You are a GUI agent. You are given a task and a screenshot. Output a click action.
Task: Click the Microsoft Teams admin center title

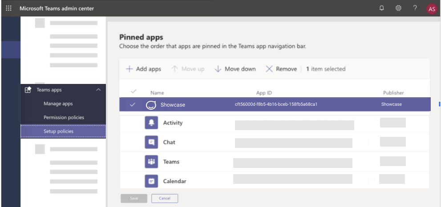coord(57,8)
